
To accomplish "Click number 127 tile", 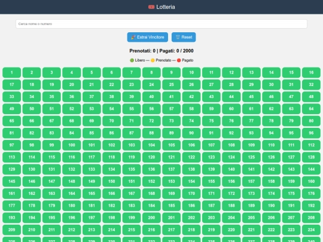I will (x=291, y=157).
